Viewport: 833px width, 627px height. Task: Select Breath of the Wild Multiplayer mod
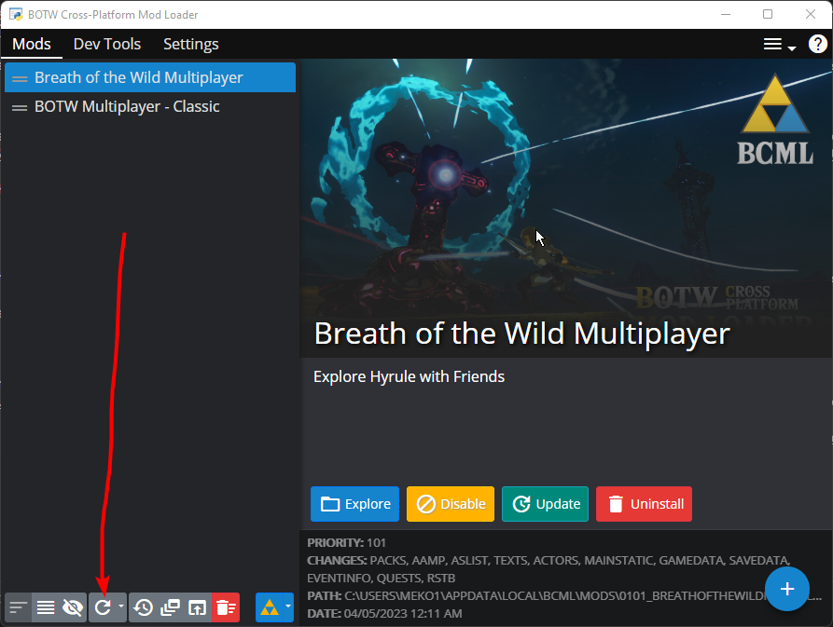(150, 77)
